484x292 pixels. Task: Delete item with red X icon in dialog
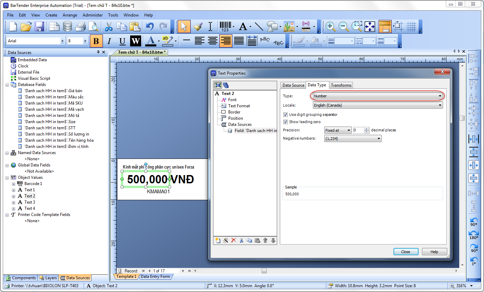pos(234,240)
